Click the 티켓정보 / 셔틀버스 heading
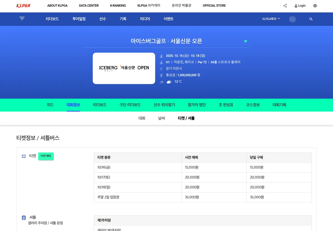Screen dimensions: 333x231 (38, 138)
